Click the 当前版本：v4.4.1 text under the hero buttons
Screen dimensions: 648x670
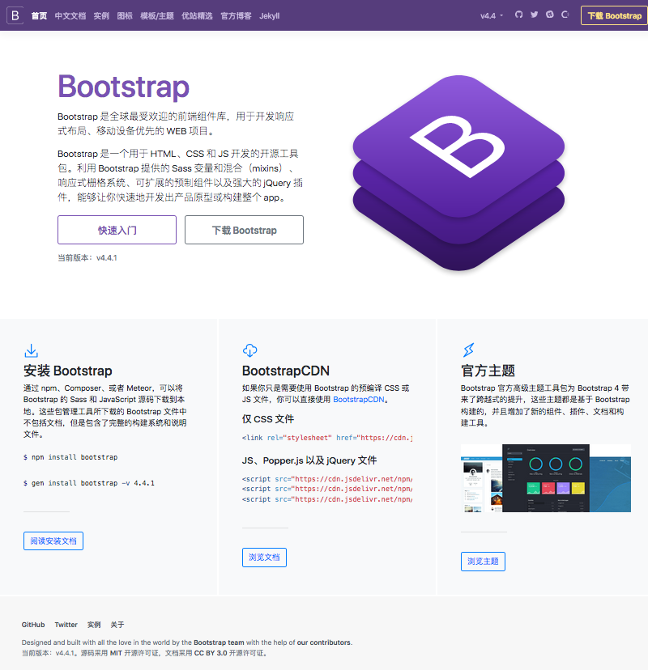coord(87,257)
